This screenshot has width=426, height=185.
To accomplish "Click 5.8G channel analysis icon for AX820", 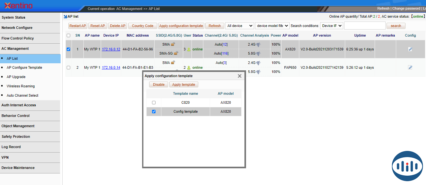I will [x=258, y=54].
